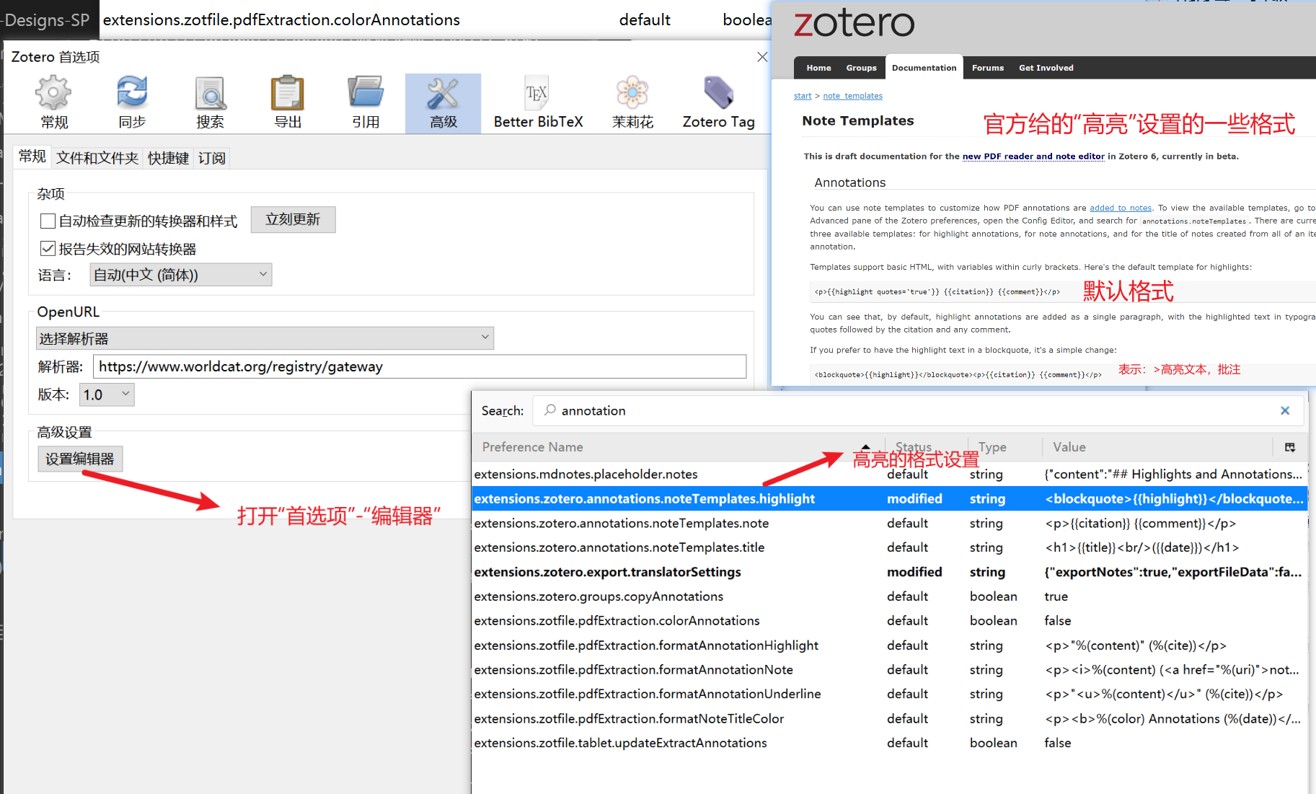Open the Better BibTeX preferences icon
Screen dimensions: 1316x794
(x=537, y=101)
